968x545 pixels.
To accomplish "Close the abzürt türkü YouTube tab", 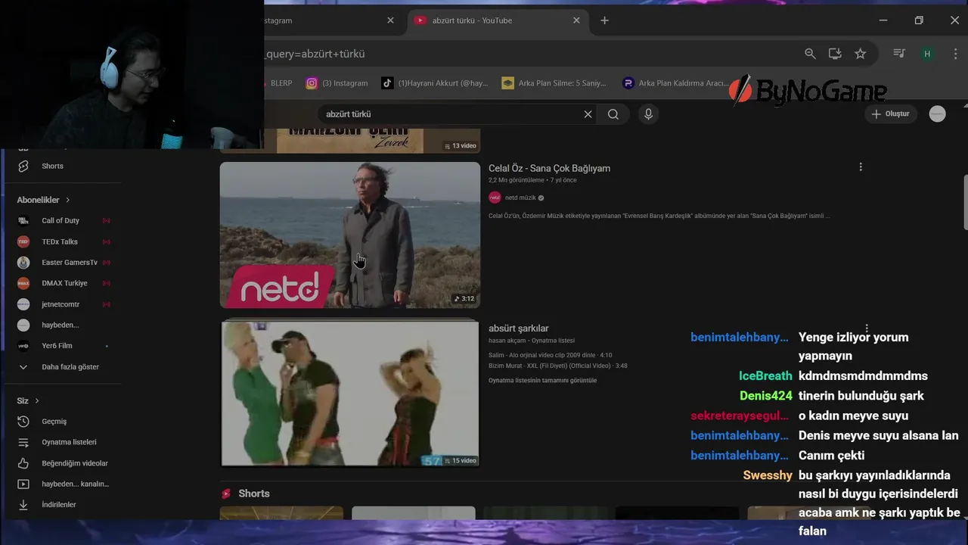I will point(576,20).
